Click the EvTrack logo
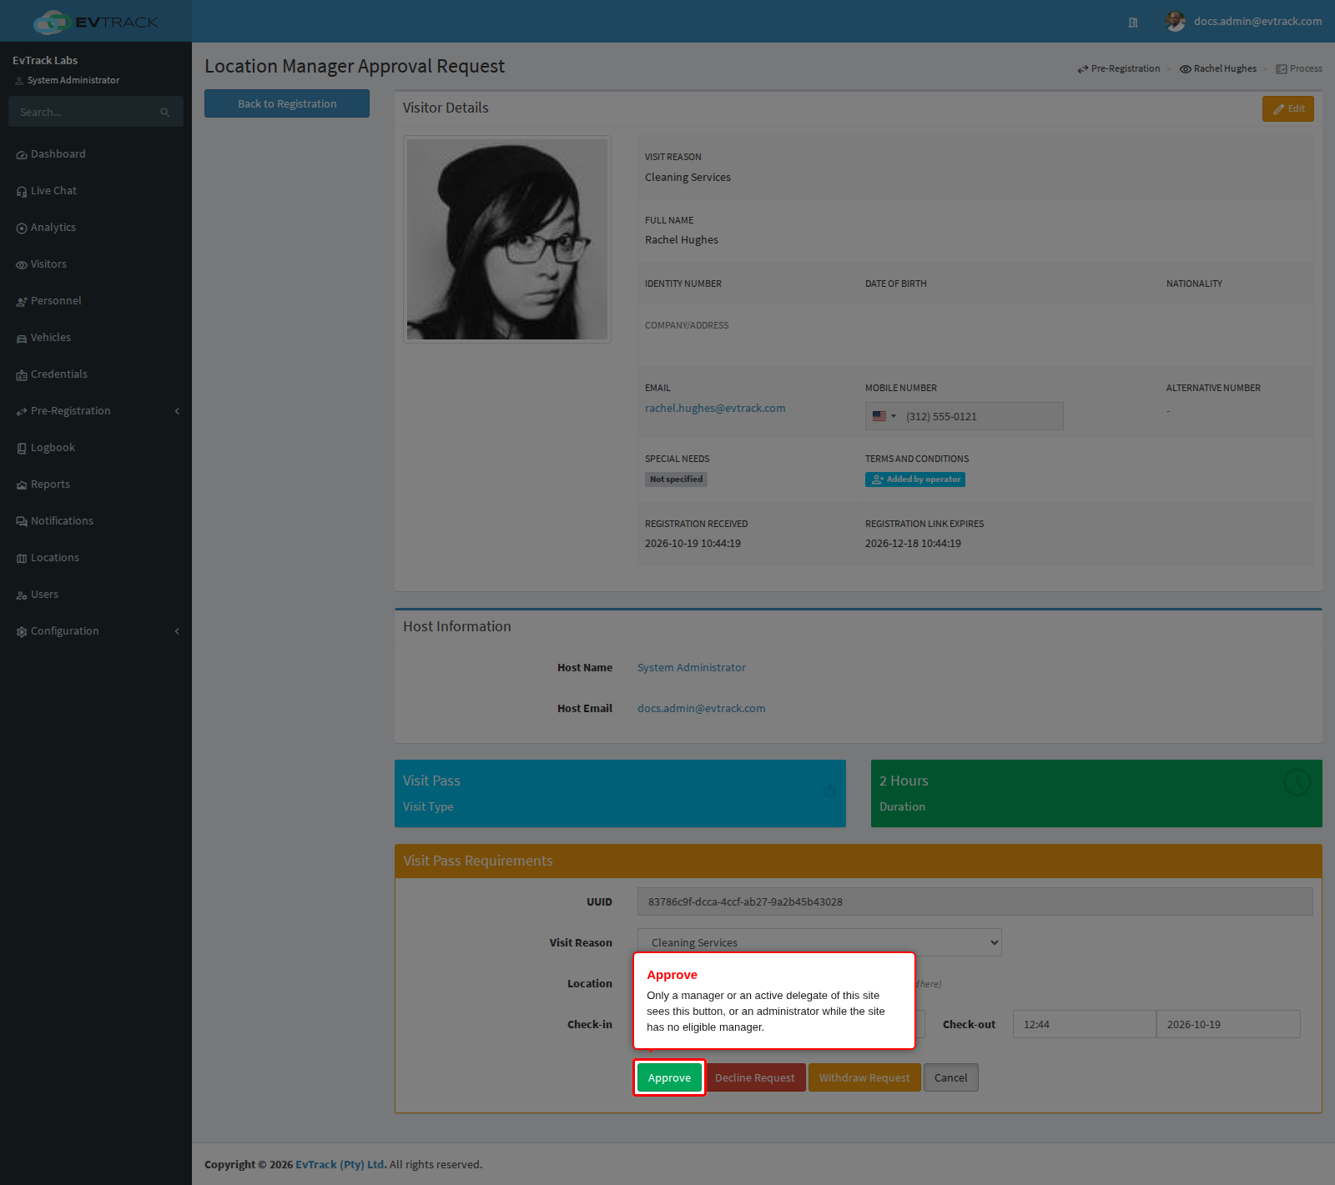The height and width of the screenshot is (1185, 1335). coord(96,22)
